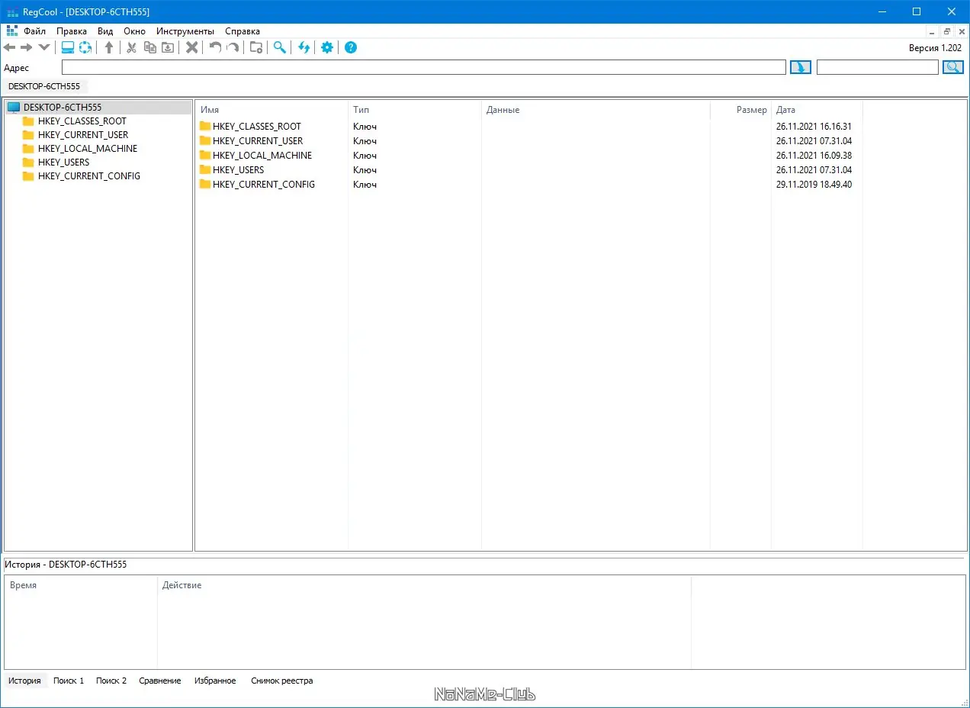The width and height of the screenshot is (970, 708).
Task: Click the Back arrow in the toolbar
Action: [x=10, y=47]
